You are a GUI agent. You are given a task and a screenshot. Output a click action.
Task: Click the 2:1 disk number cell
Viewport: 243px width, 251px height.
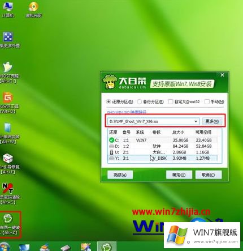(126, 152)
